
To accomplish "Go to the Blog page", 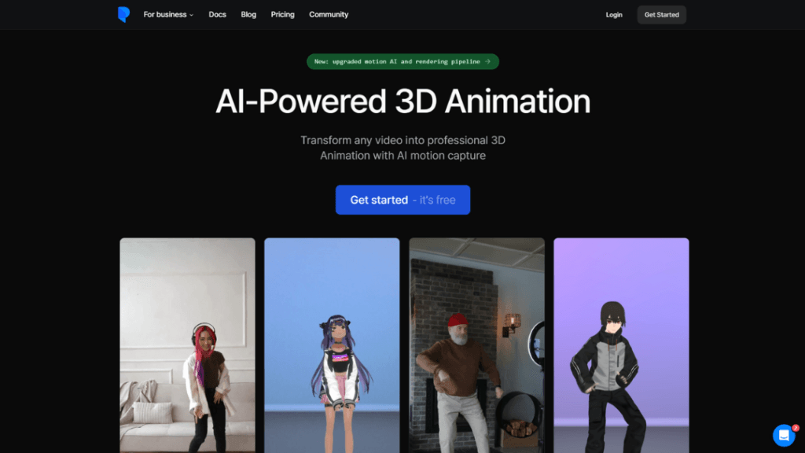I will (248, 15).
